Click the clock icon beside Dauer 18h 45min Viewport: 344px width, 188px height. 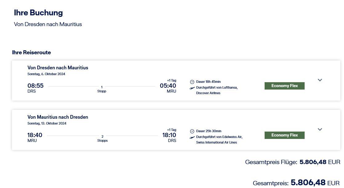(x=192, y=82)
